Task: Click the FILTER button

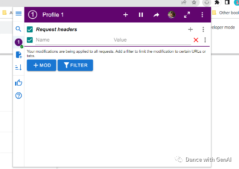Action: coord(75,65)
